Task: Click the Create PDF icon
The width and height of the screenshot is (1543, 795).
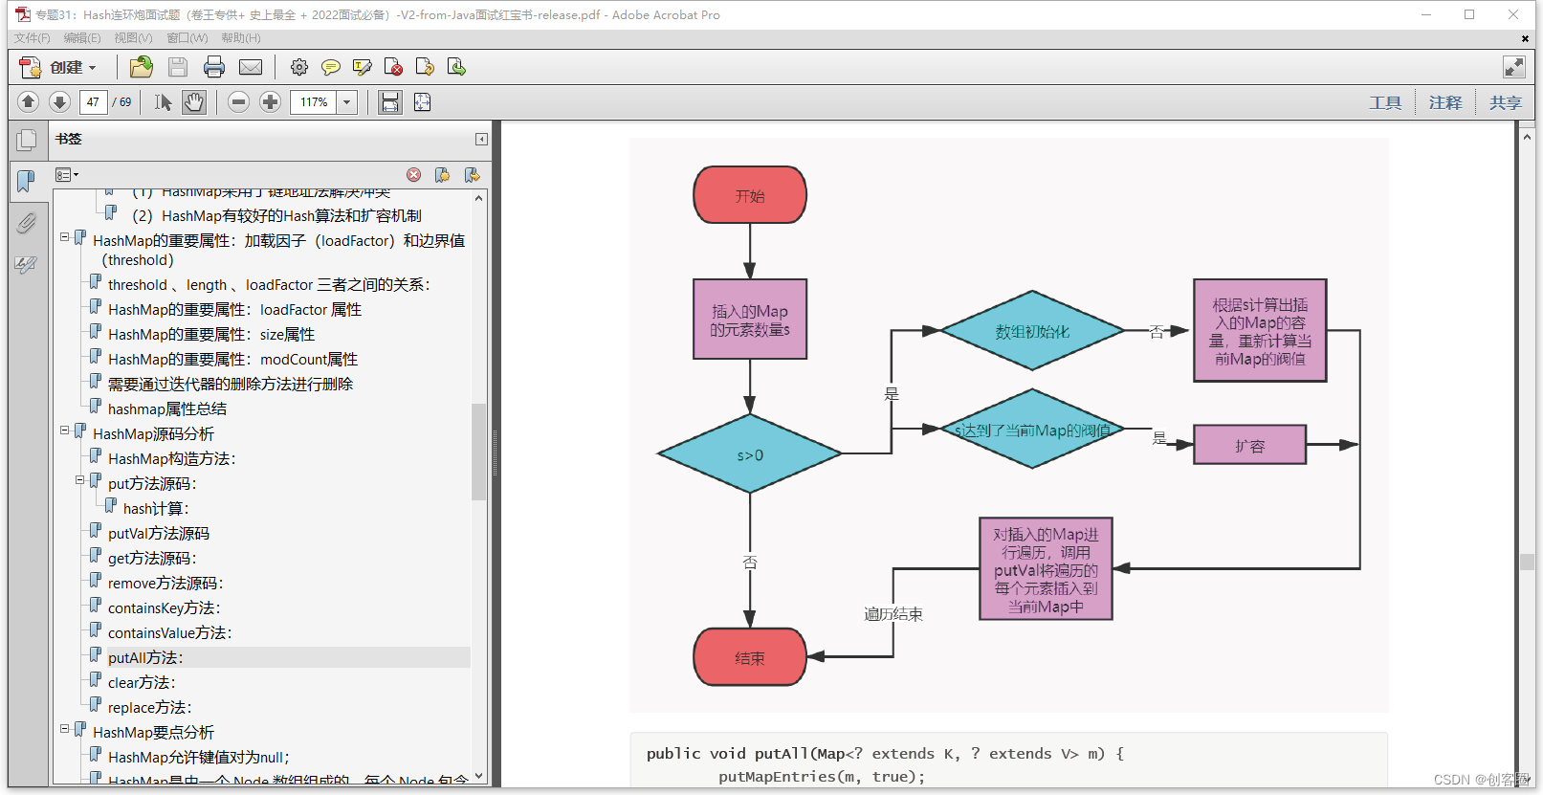Action: (30, 67)
